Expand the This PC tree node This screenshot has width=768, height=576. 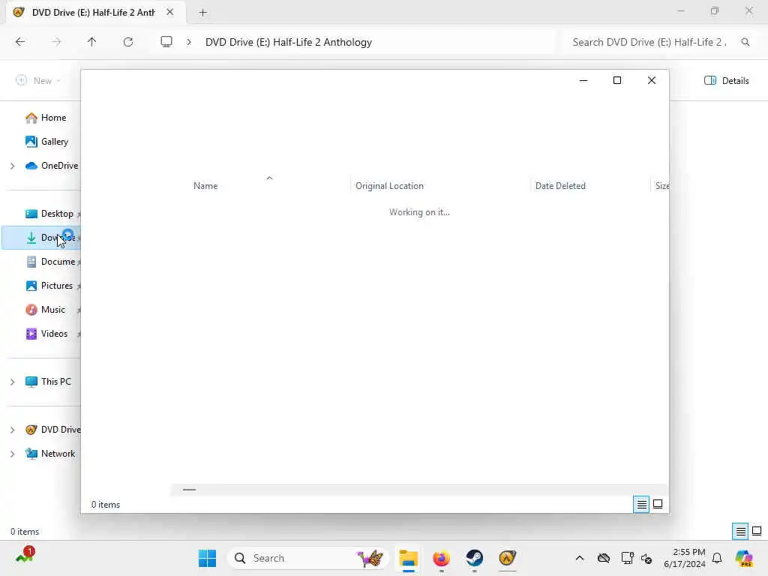[x=12, y=382]
